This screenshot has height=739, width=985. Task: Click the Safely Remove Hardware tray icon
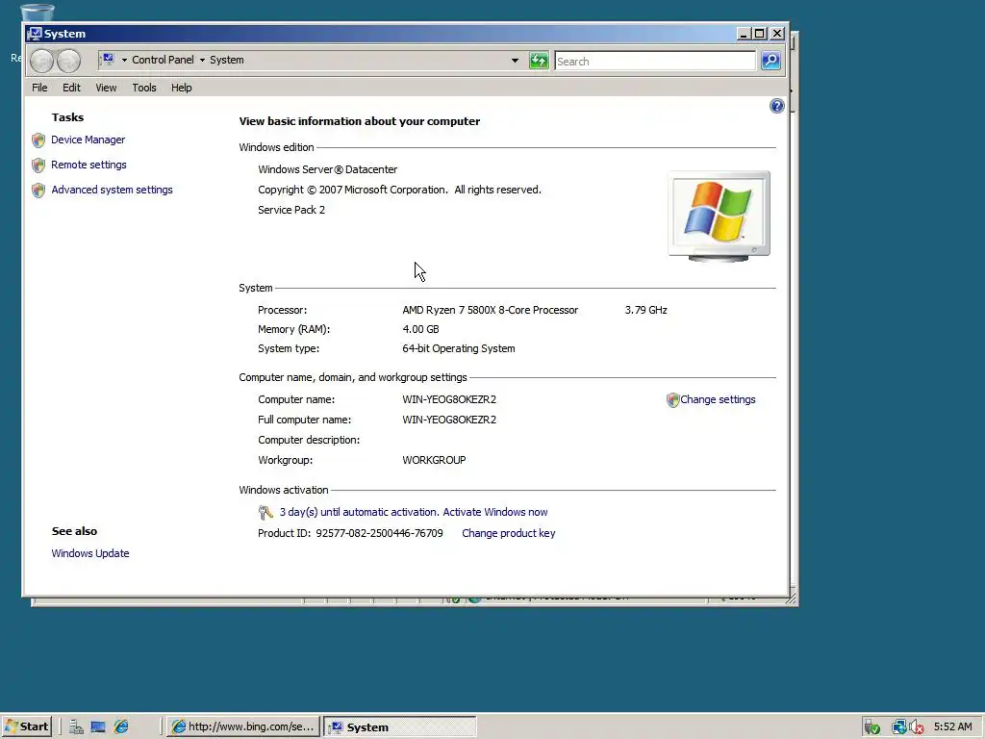(871, 727)
